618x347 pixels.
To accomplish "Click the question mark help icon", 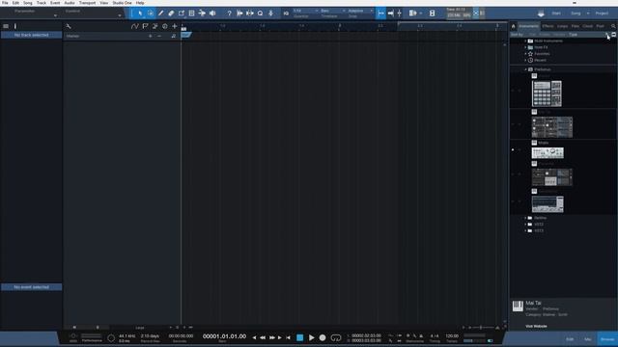I will click(x=229, y=13).
